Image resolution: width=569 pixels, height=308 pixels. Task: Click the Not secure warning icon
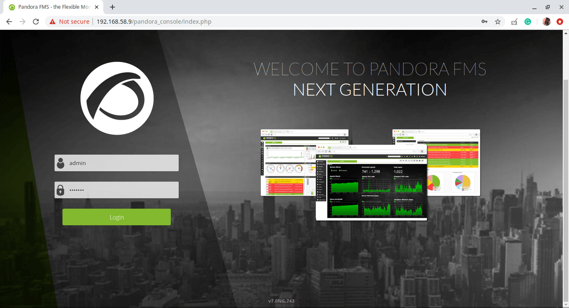52,22
